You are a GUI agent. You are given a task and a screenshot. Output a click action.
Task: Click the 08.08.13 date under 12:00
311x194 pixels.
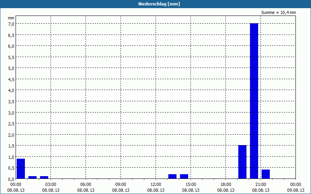[x=156, y=190]
